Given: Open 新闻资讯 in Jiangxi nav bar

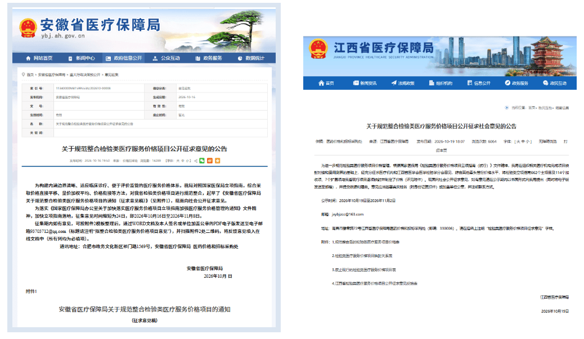Looking at the screenshot, I should click(369, 83).
